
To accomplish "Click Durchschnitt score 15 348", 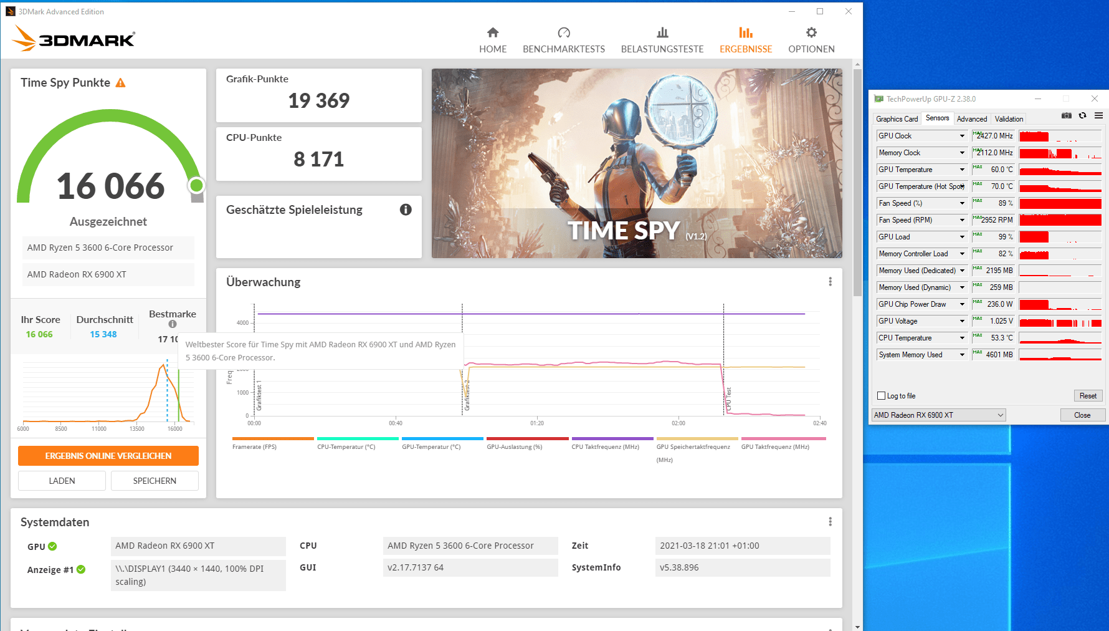I will pyautogui.click(x=103, y=334).
